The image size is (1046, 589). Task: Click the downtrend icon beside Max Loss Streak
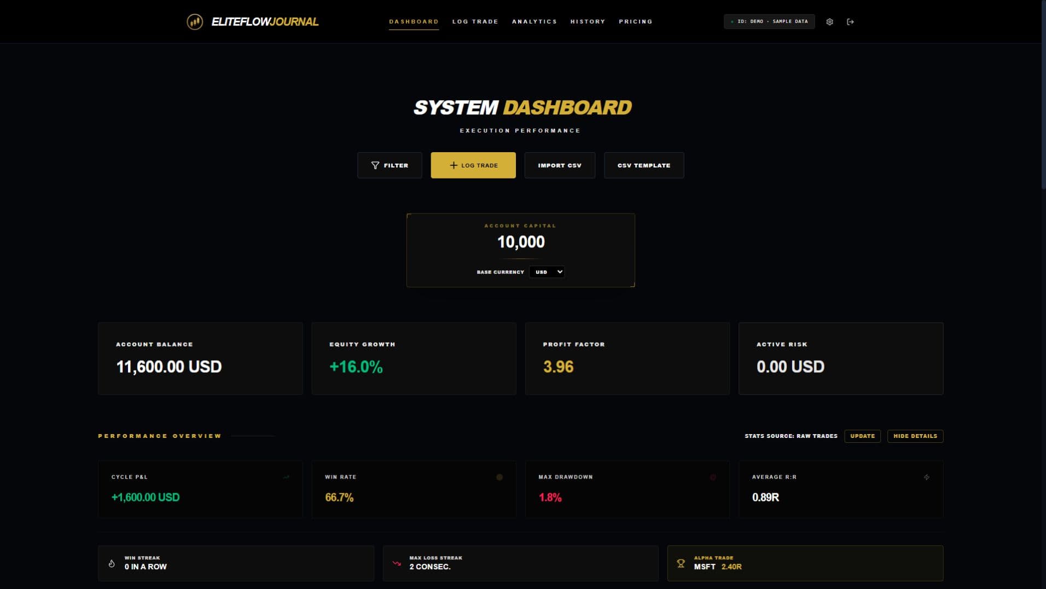397,563
